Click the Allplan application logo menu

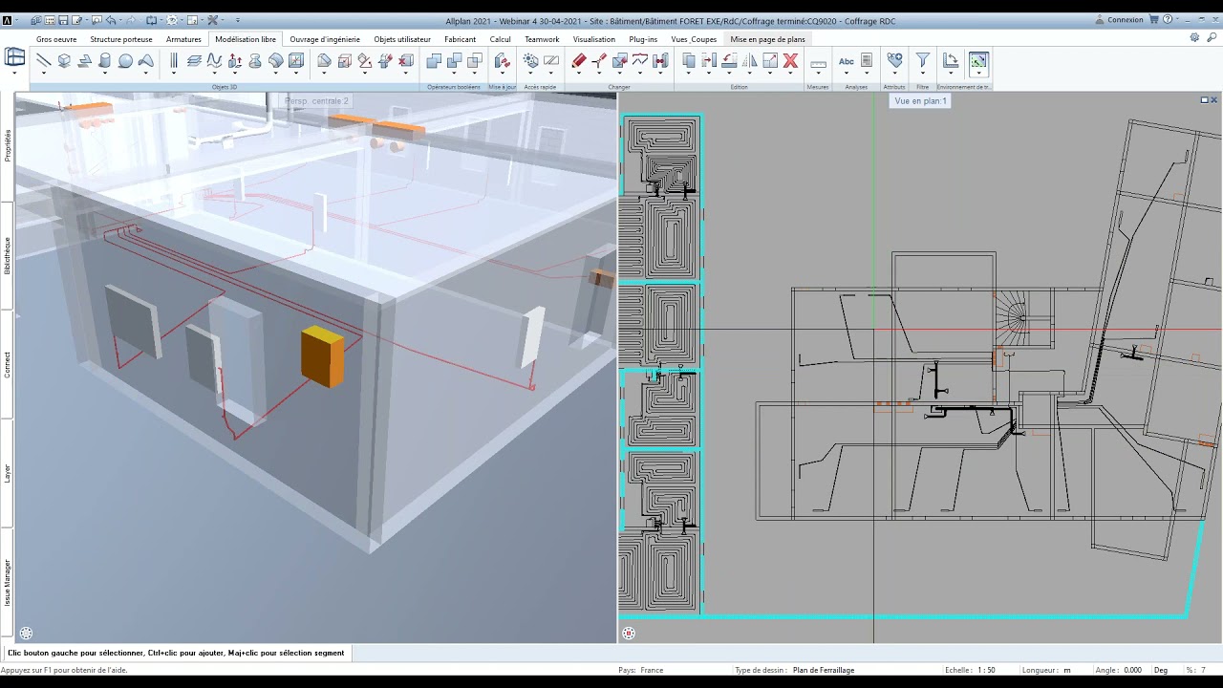pos(8,20)
